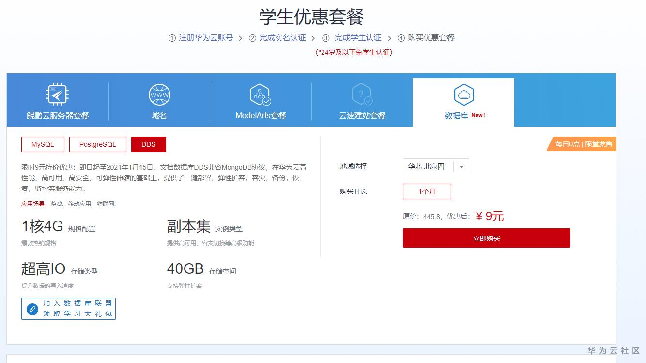Click the cloud site-building question mark icon
Screen dimensions: 646x363
[362, 95]
